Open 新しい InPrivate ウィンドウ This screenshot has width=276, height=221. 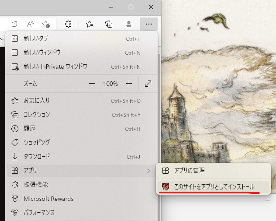pos(82,67)
